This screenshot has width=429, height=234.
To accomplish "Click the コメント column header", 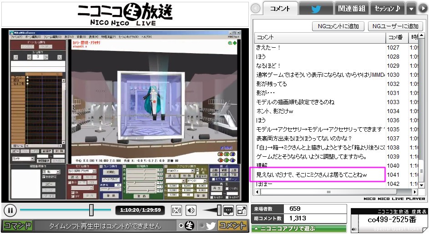I will pyautogui.click(x=320, y=37).
